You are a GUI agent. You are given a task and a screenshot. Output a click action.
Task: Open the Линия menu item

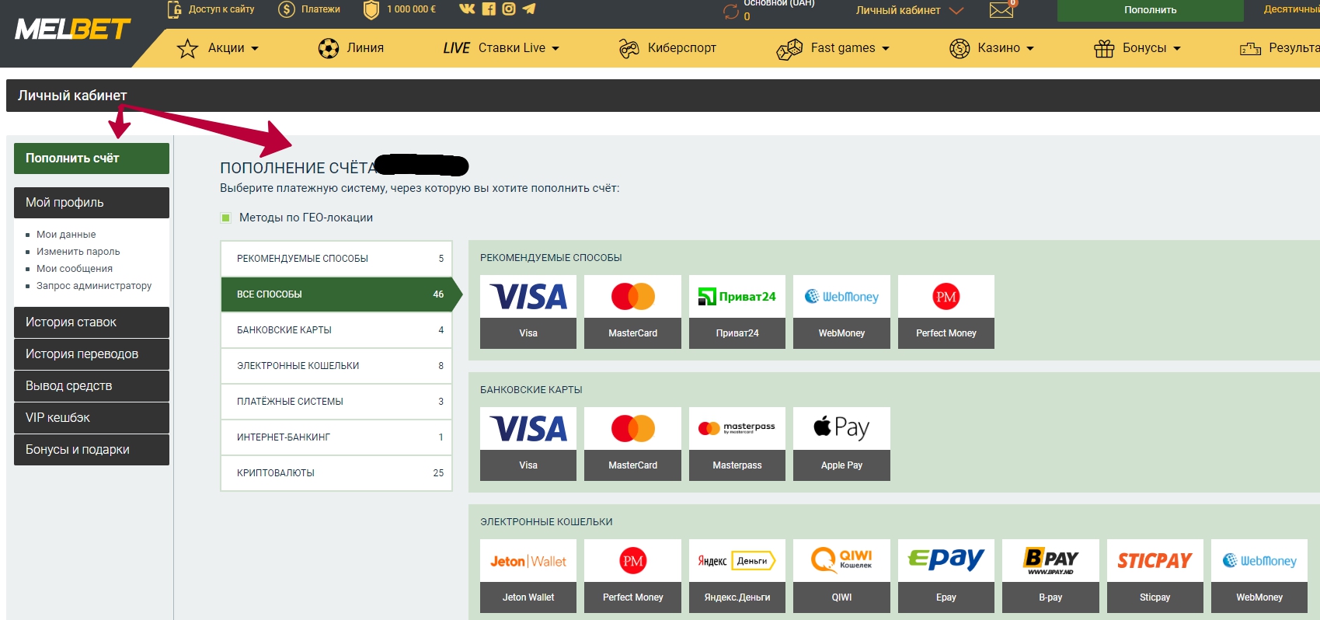(x=351, y=48)
